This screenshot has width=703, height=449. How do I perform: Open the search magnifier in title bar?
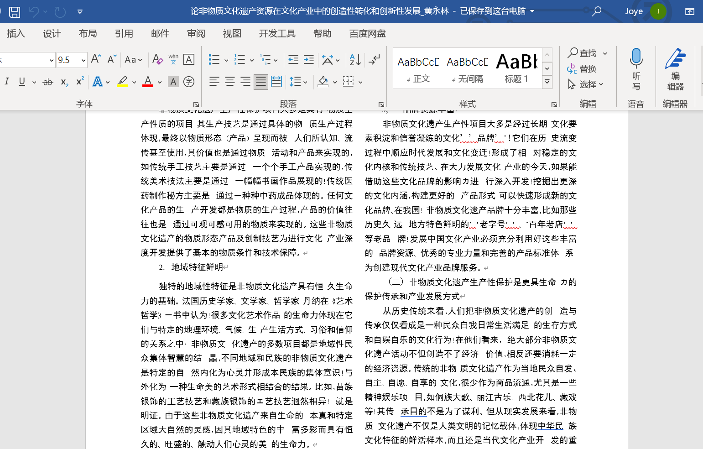point(596,11)
